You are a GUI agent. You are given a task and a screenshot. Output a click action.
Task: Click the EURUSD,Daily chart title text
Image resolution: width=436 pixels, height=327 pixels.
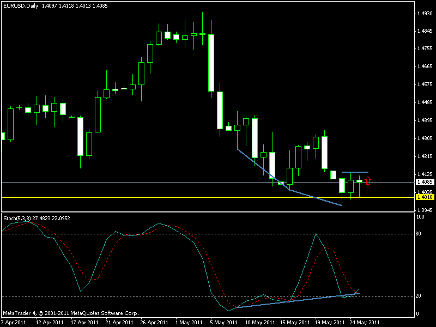click(21, 6)
